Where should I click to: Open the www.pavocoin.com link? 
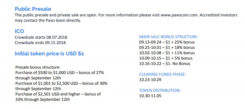(x=179, y=15)
